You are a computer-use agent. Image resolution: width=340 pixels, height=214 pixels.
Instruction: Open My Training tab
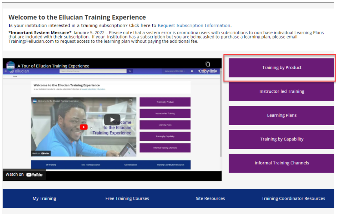44,198
